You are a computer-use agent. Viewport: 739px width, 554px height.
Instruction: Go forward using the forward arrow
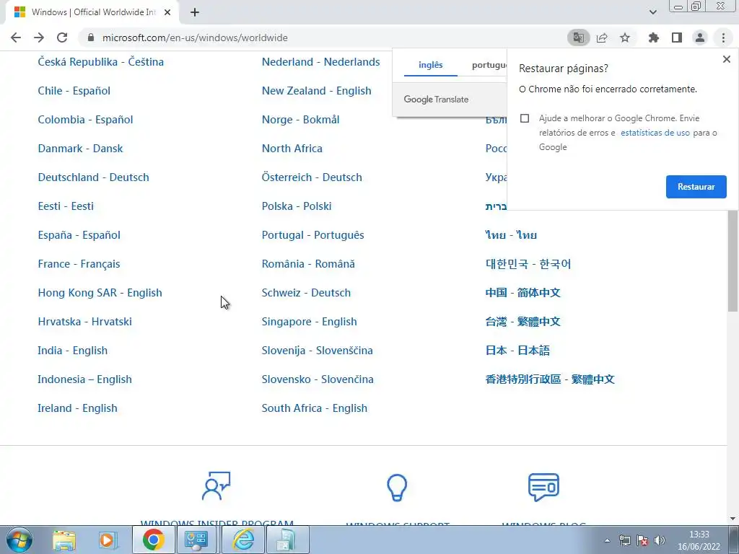click(x=39, y=38)
